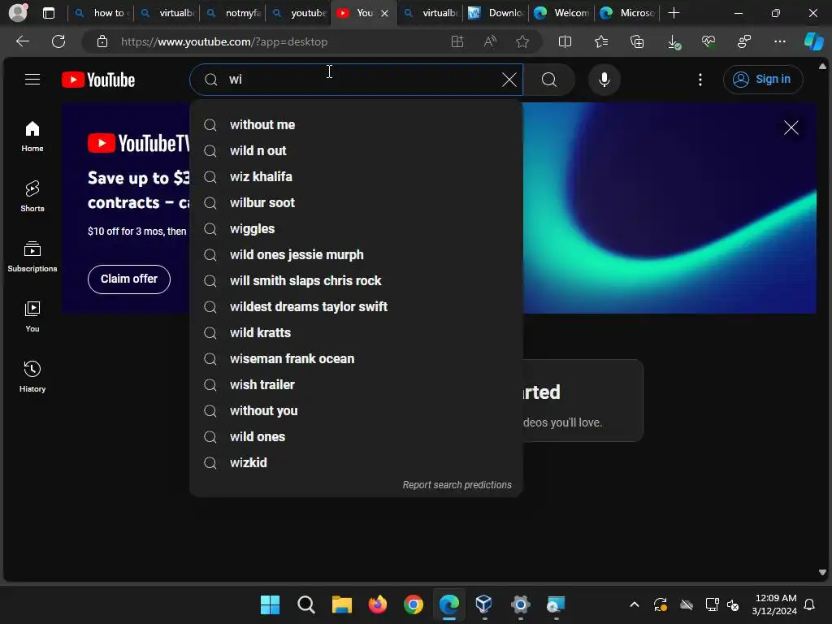
Task: Switch to the 'how to' tab
Action: click(x=101, y=13)
